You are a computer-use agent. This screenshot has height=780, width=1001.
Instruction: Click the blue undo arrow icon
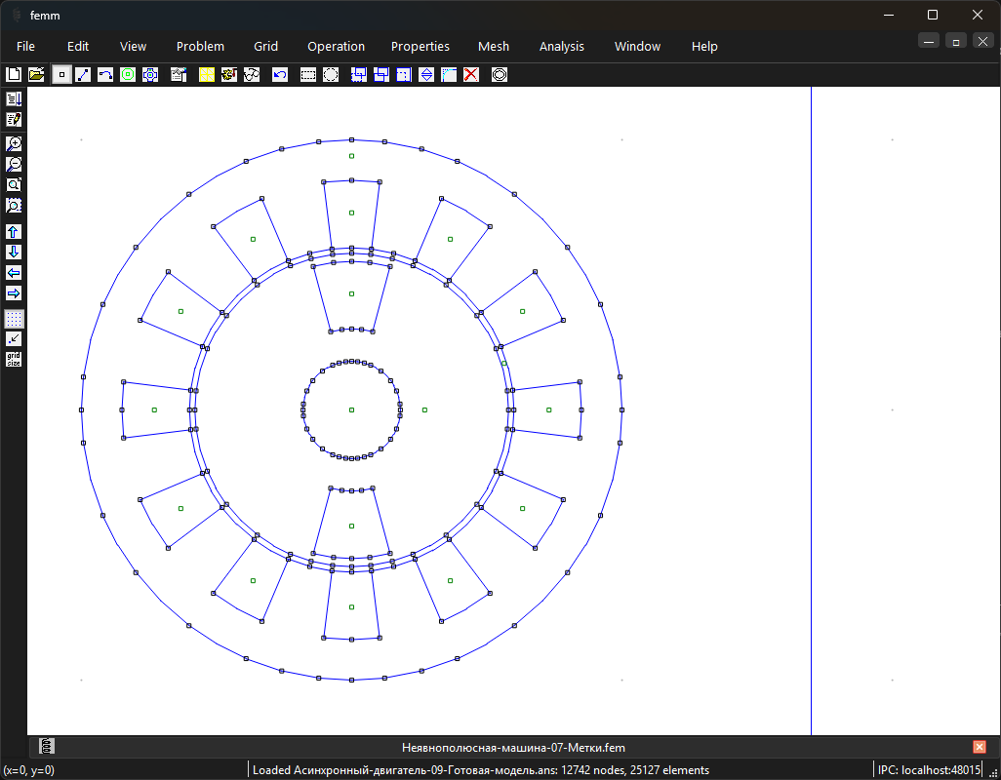point(280,75)
